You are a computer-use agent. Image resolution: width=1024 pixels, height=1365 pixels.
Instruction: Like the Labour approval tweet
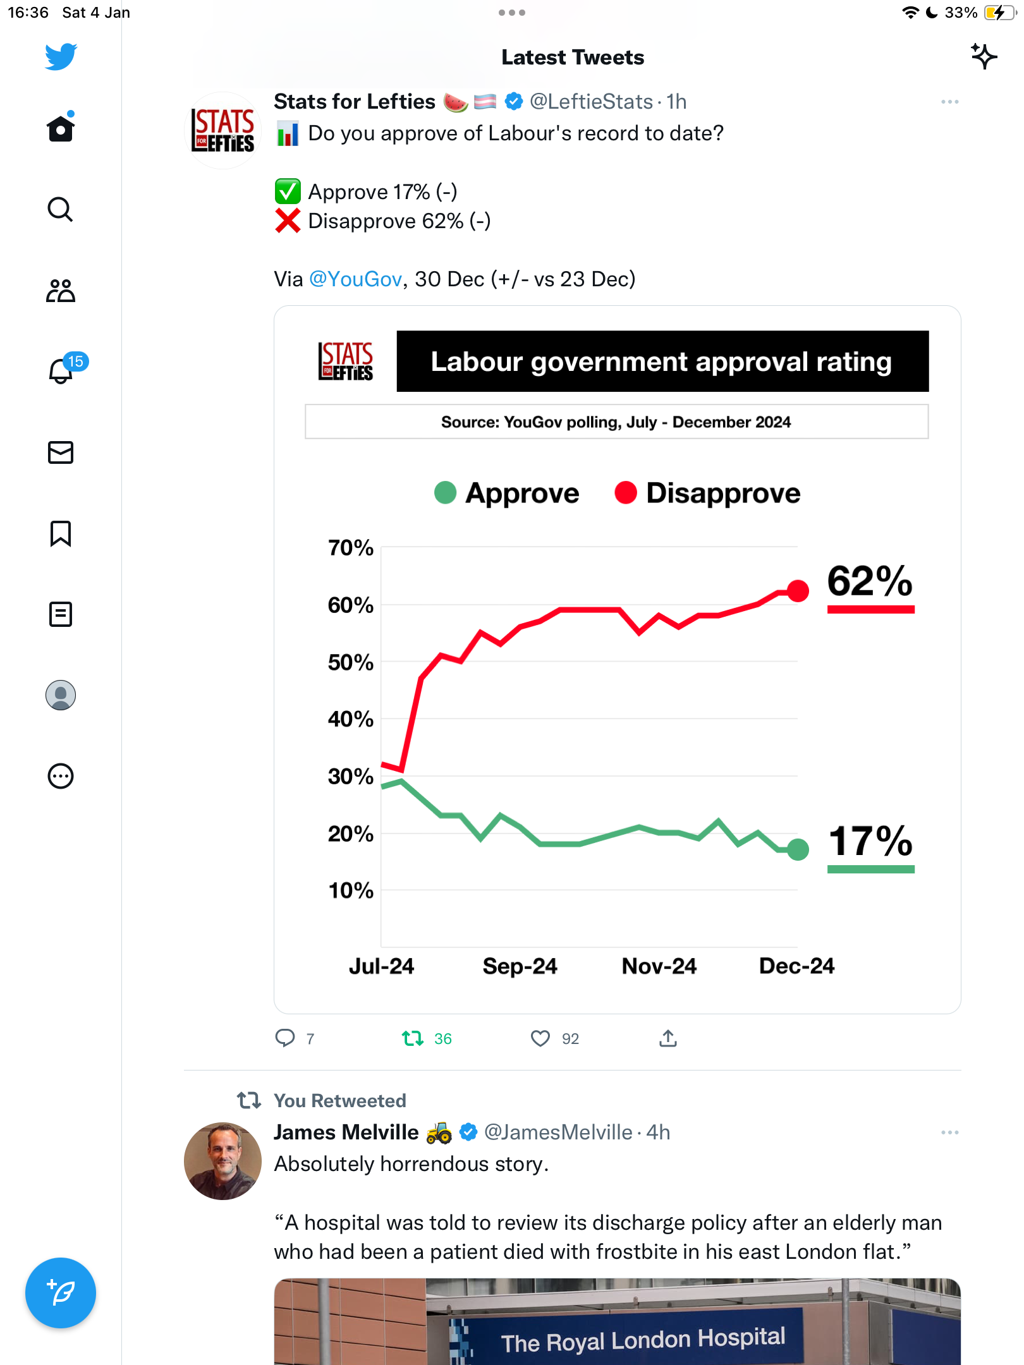point(540,1038)
